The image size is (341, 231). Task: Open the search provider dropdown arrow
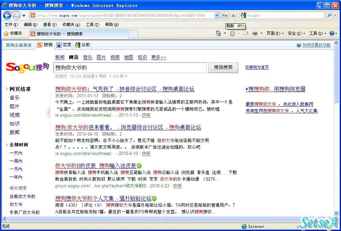click(x=336, y=15)
